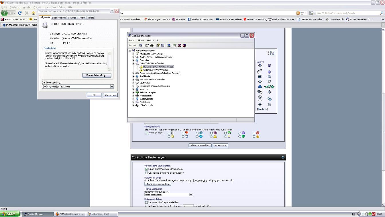Click the 'Thema erstellen' button
The height and width of the screenshot is (217, 385).
tap(200, 146)
